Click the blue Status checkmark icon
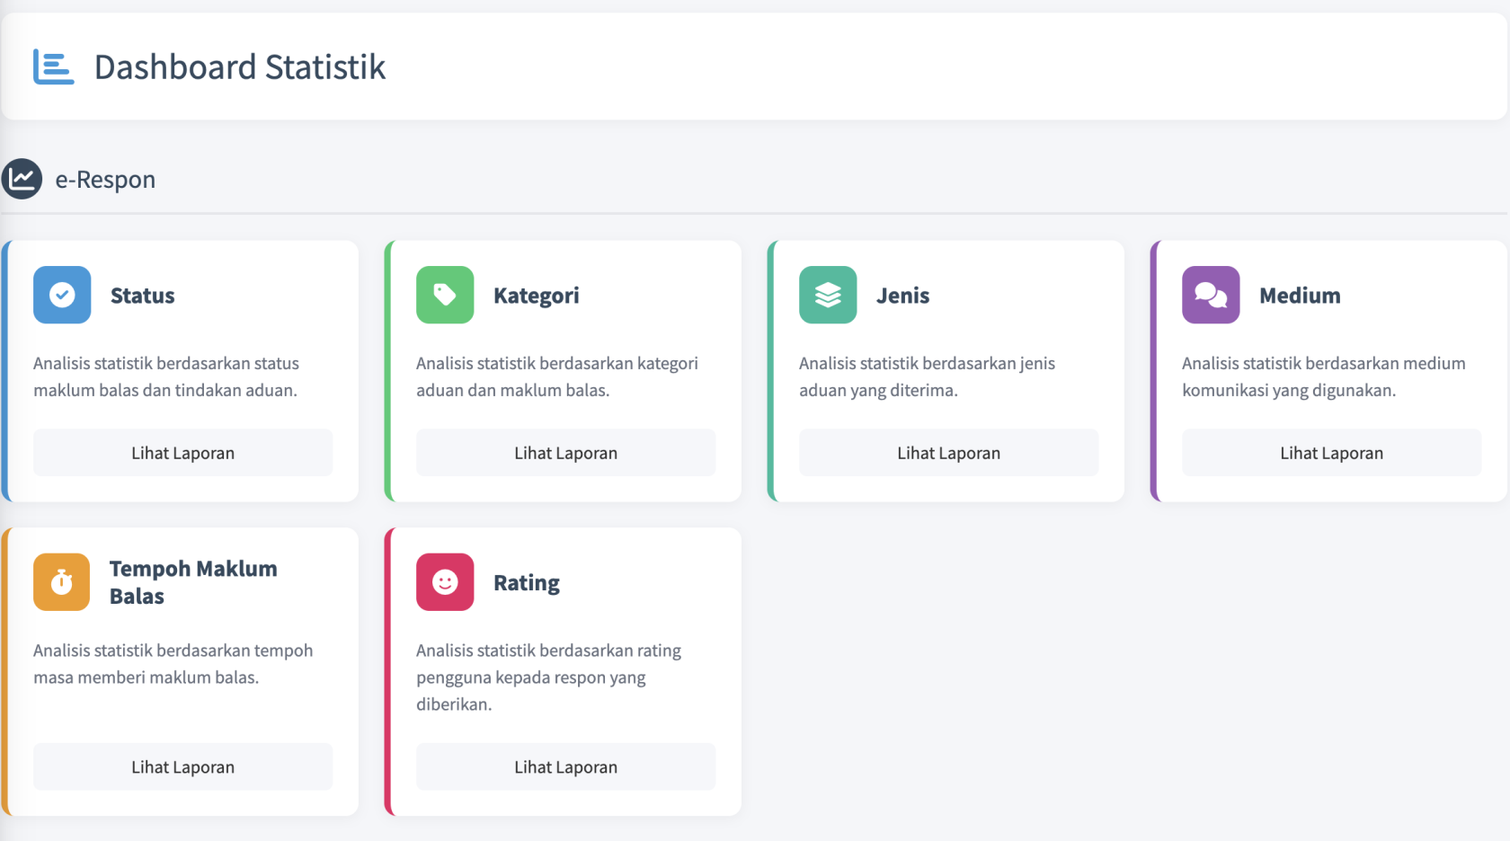This screenshot has height=841, width=1510. click(62, 295)
